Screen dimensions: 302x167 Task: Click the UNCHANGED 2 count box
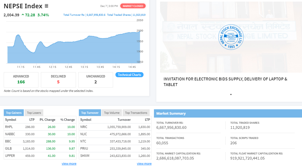pyautogui.click(x=95, y=80)
